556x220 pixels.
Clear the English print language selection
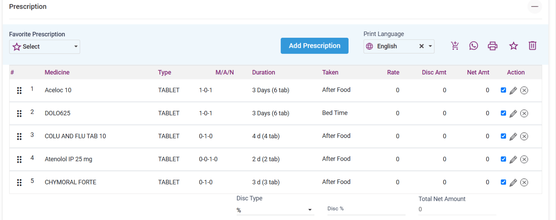tap(422, 46)
